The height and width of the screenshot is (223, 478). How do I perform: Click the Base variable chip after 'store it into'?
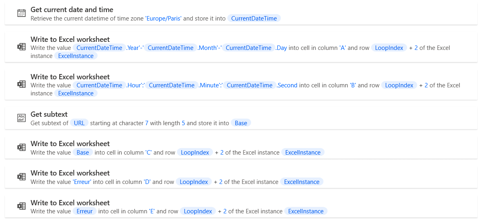(241, 123)
